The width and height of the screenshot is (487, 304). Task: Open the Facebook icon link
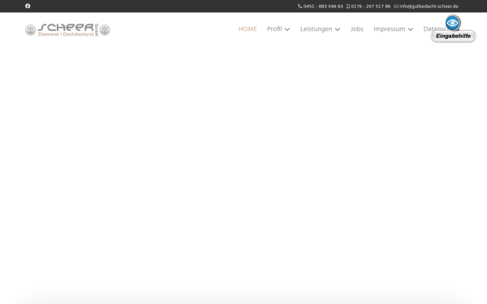point(28,6)
